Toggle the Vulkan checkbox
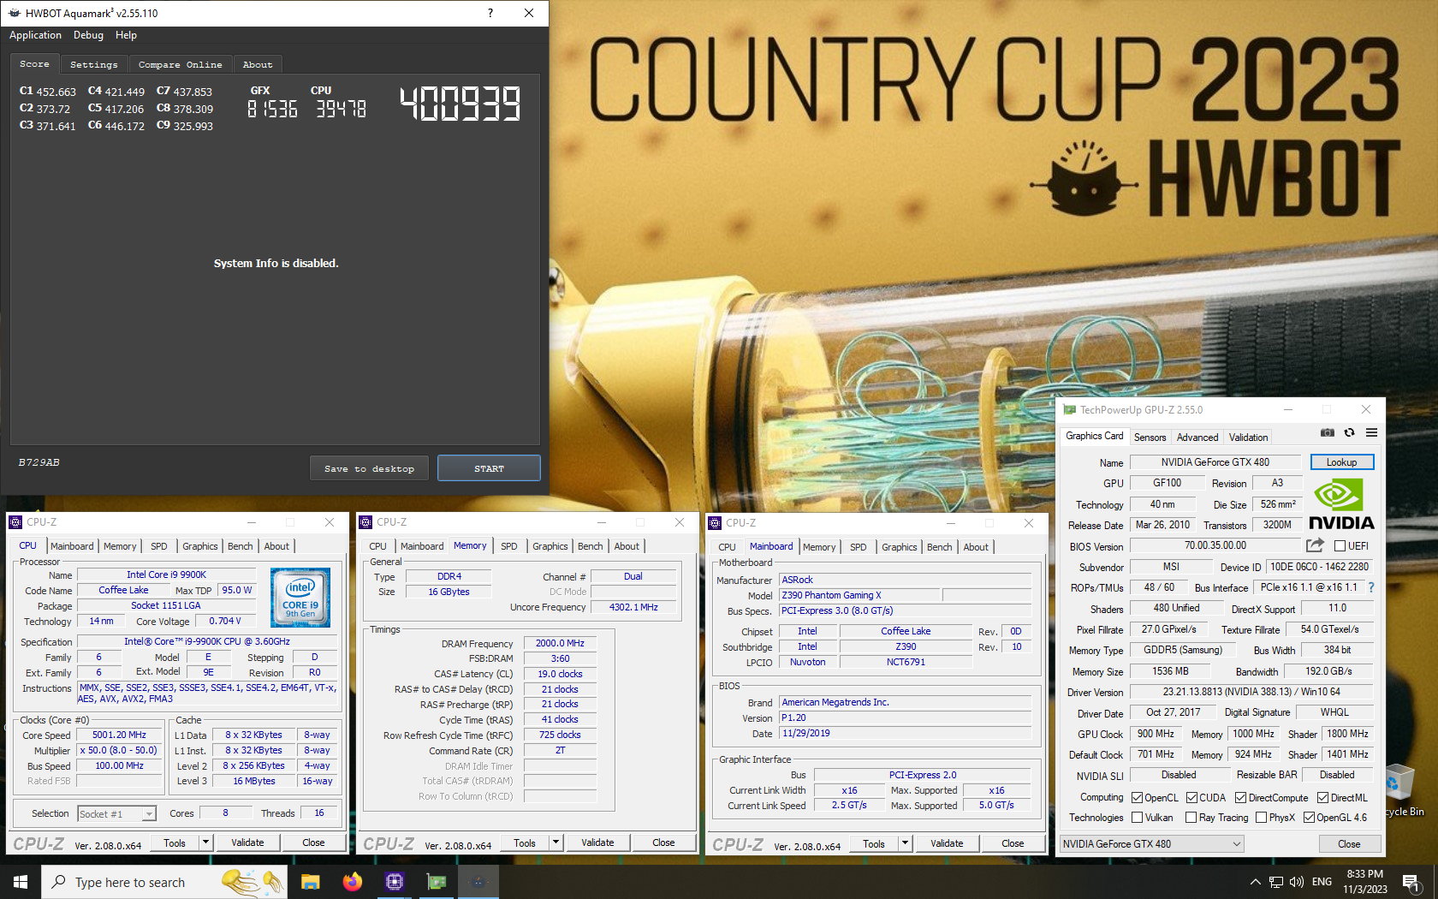The width and height of the screenshot is (1438, 899). coord(1137,818)
